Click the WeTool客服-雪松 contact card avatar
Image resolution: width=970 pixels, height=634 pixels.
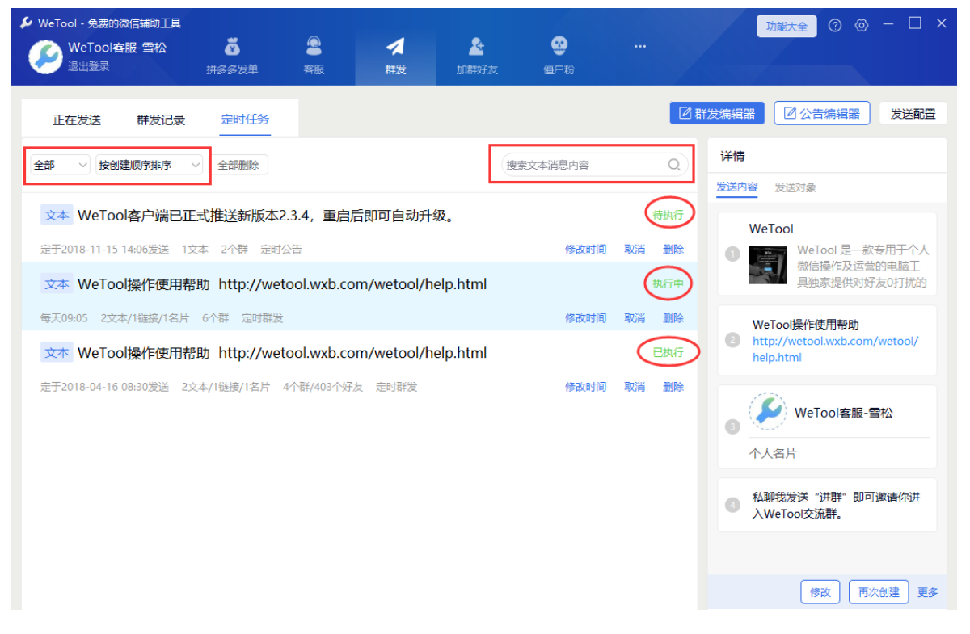click(x=767, y=412)
